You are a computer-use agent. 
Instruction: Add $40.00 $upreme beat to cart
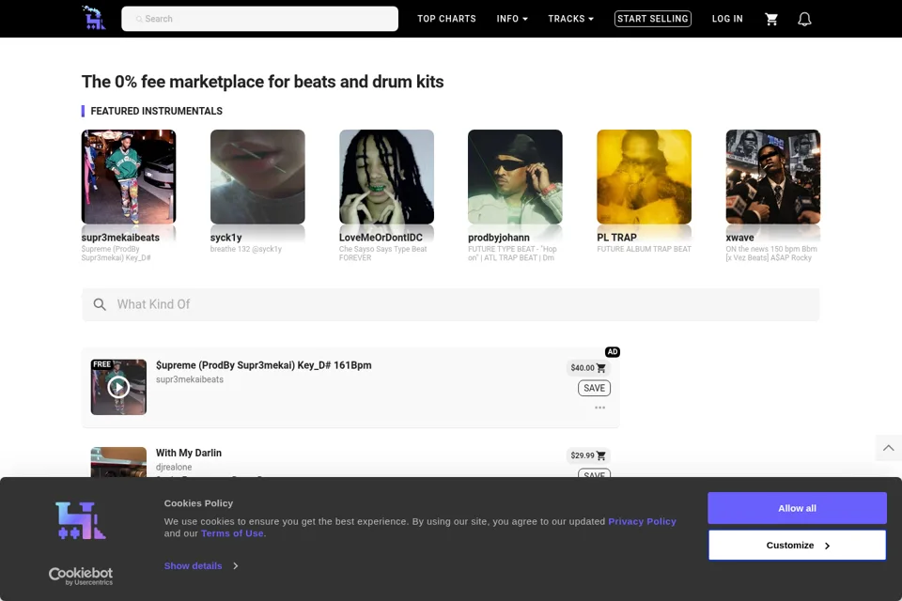click(x=588, y=368)
